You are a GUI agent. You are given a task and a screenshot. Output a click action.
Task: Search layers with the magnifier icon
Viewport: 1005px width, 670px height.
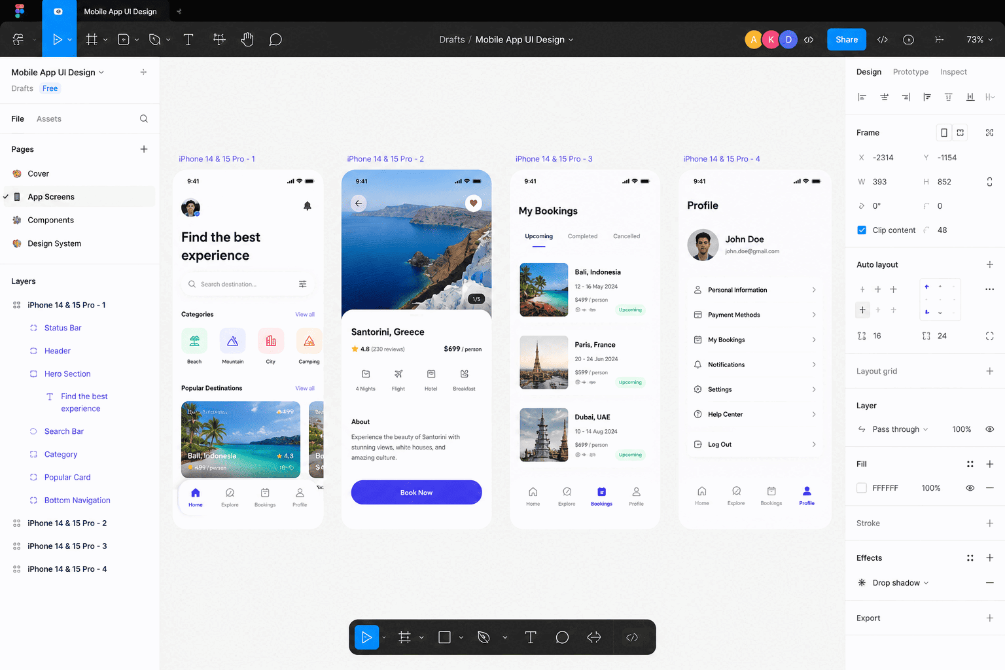point(144,119)
